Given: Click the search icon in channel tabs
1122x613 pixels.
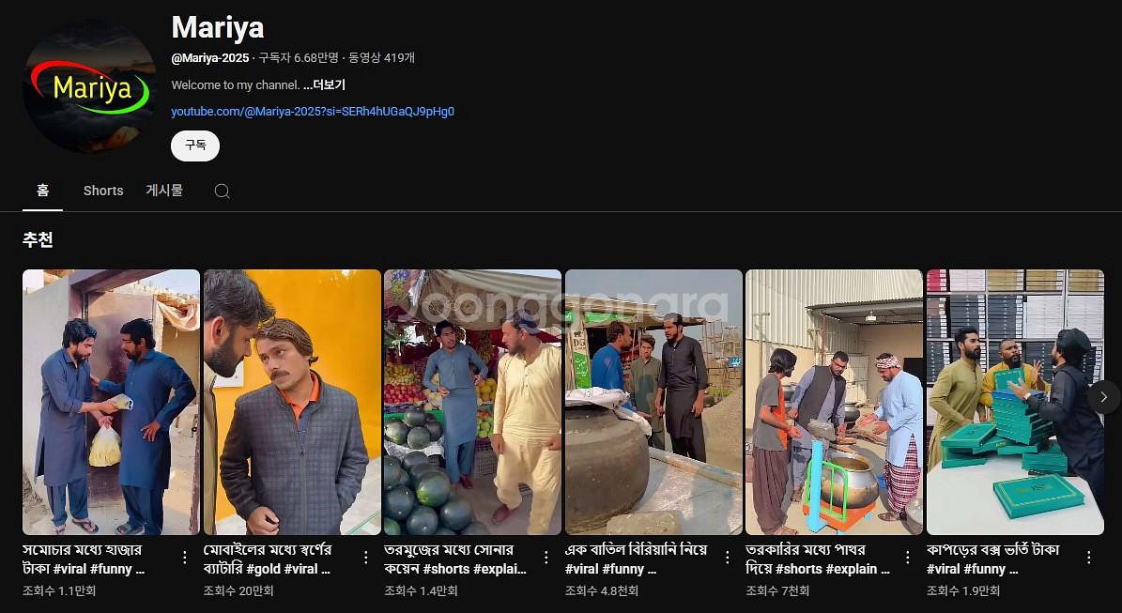Looking at the screenshot, I should [222, 191].
